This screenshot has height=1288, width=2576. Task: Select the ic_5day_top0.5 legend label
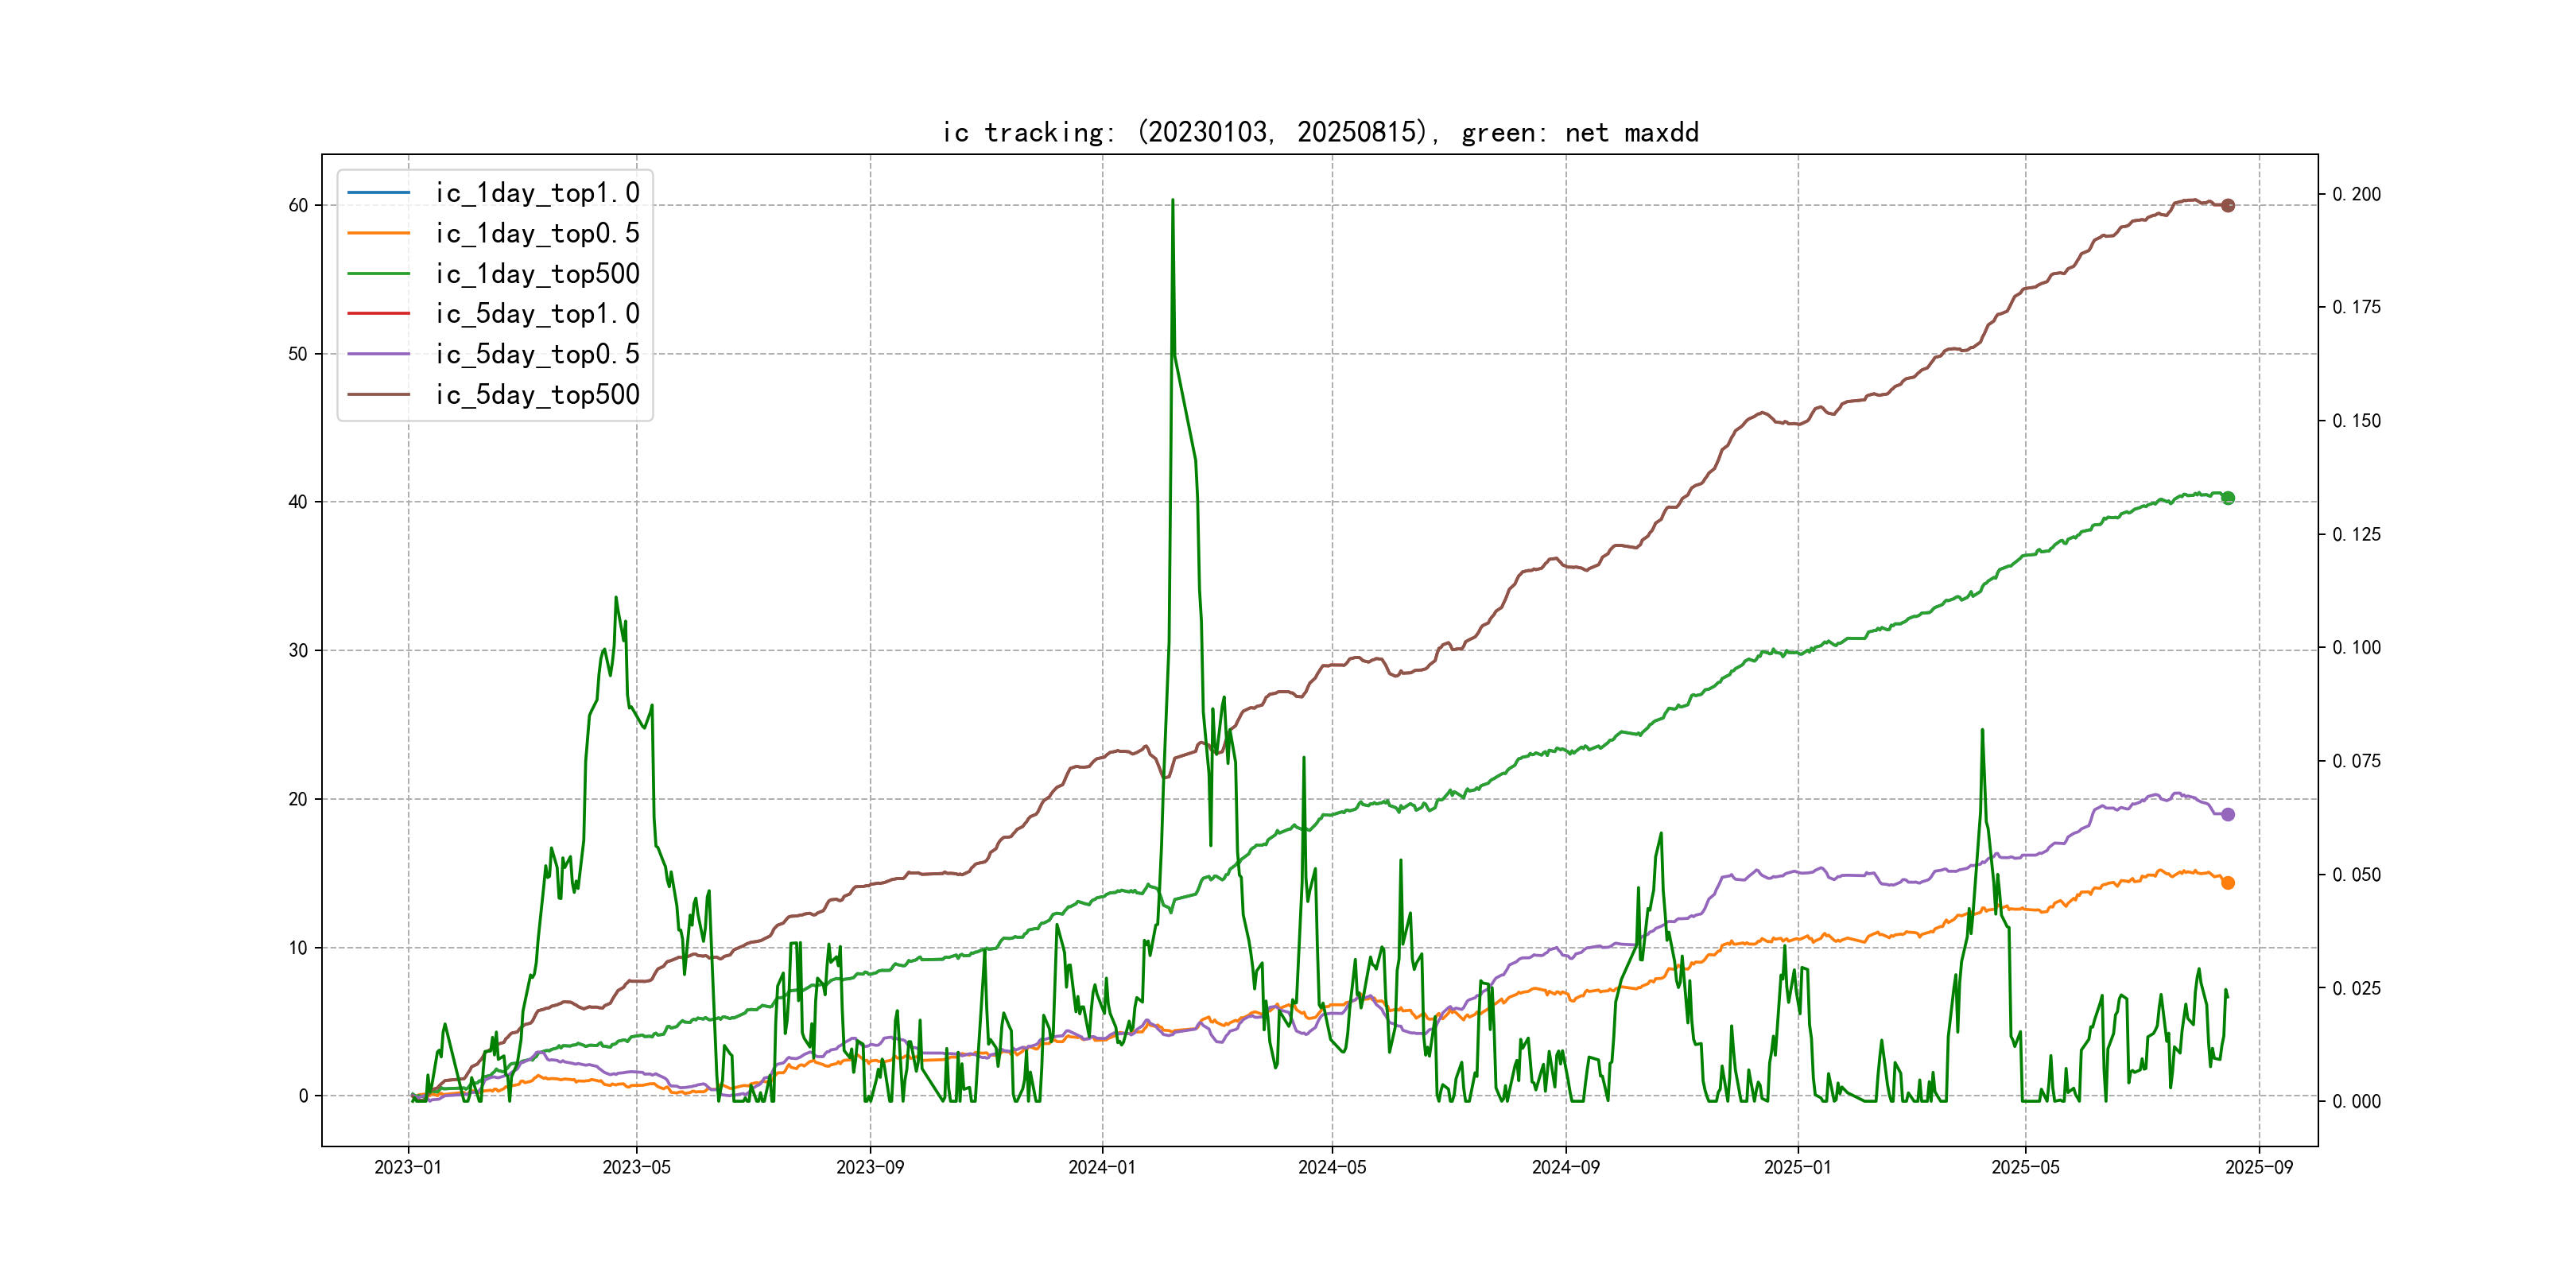click(x=537, y=354)
